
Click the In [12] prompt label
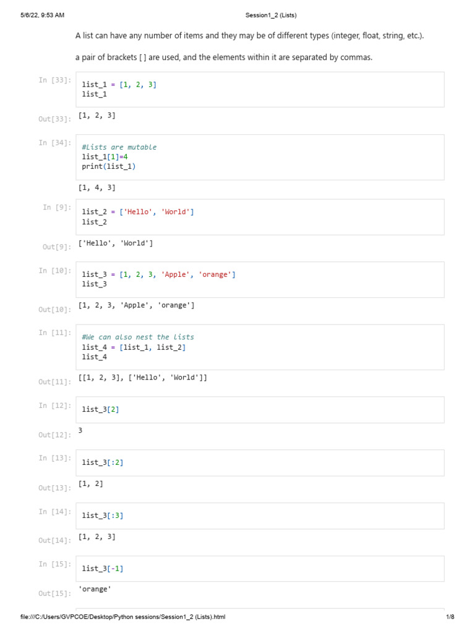pyautogui.click(x=55, y=406)
